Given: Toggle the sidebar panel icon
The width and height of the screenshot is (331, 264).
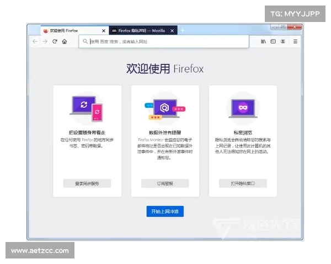Looking at the screenshot, I should 273,41.
